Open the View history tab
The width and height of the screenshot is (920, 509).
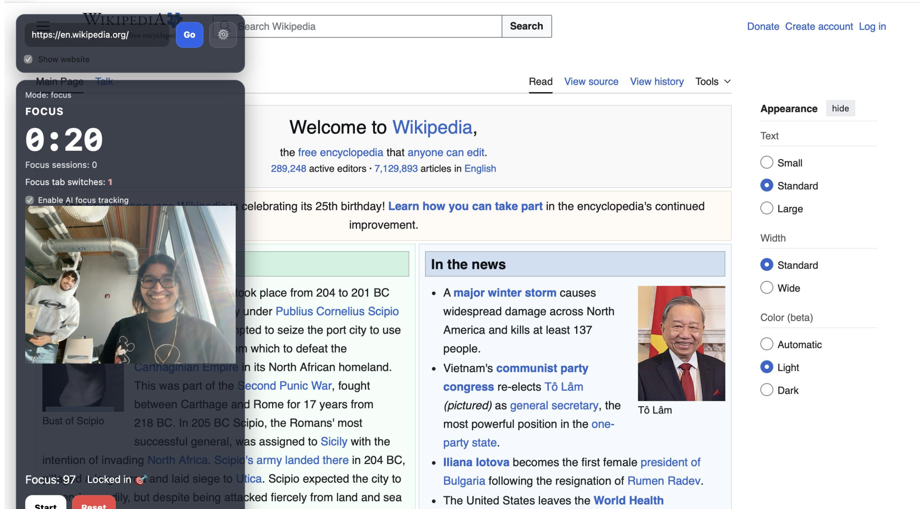click(656, 81)
